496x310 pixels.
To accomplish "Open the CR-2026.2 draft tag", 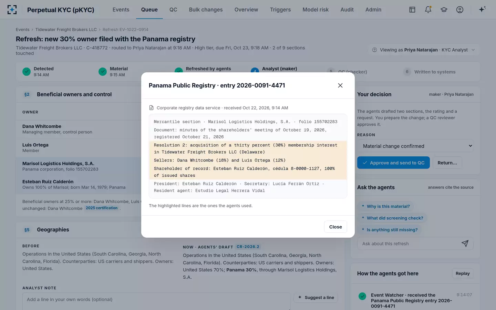I will (x=248, y=247).
